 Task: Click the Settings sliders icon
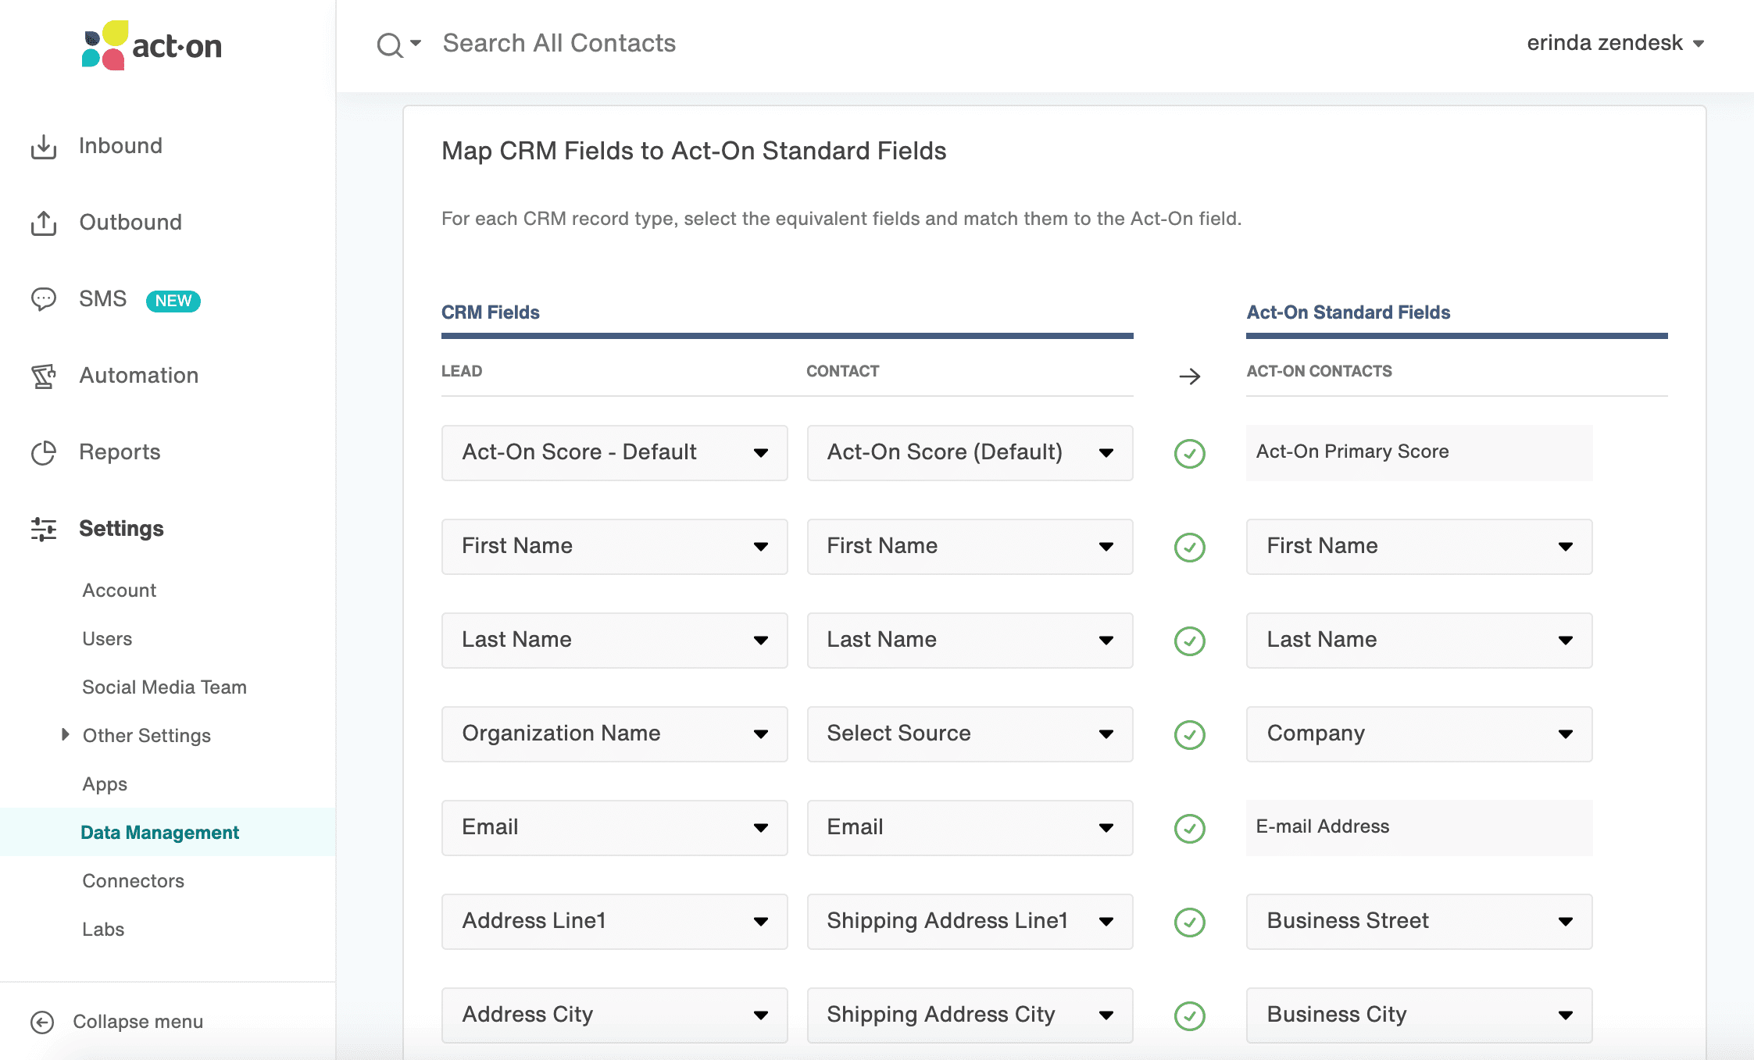click(44, 529)
